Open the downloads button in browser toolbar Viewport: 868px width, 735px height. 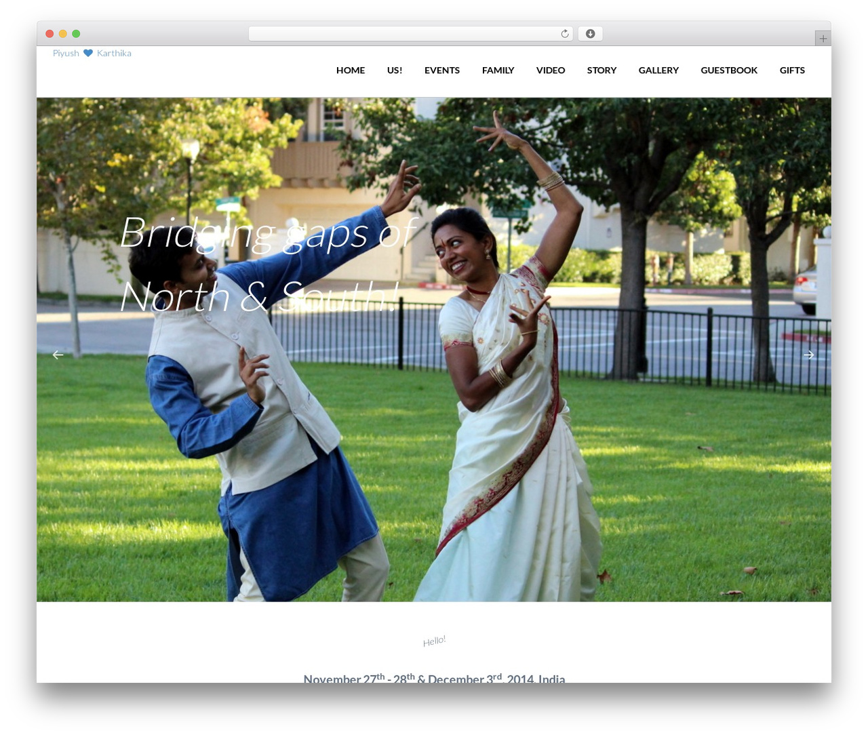pyautogui.click(x=590, y=34)
